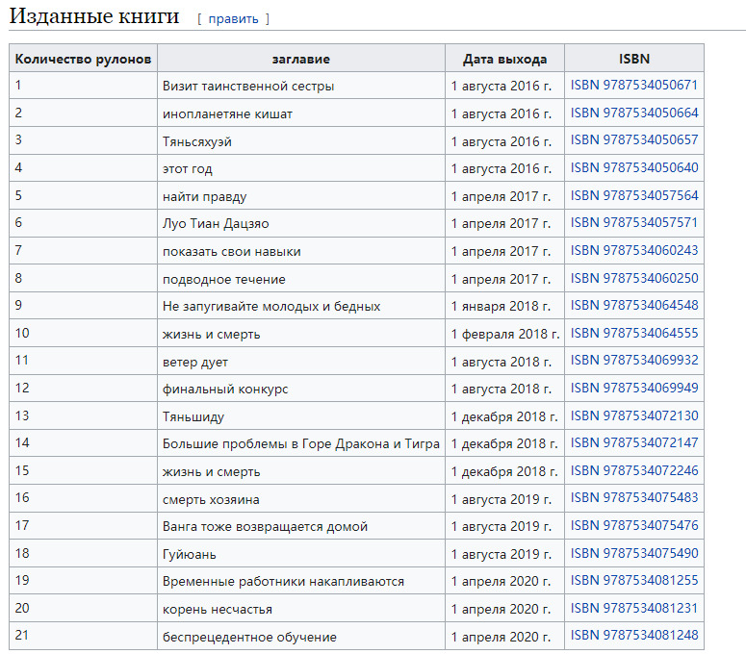
Task: Follow ISBN 9787534069932 link
Action: 633,362
